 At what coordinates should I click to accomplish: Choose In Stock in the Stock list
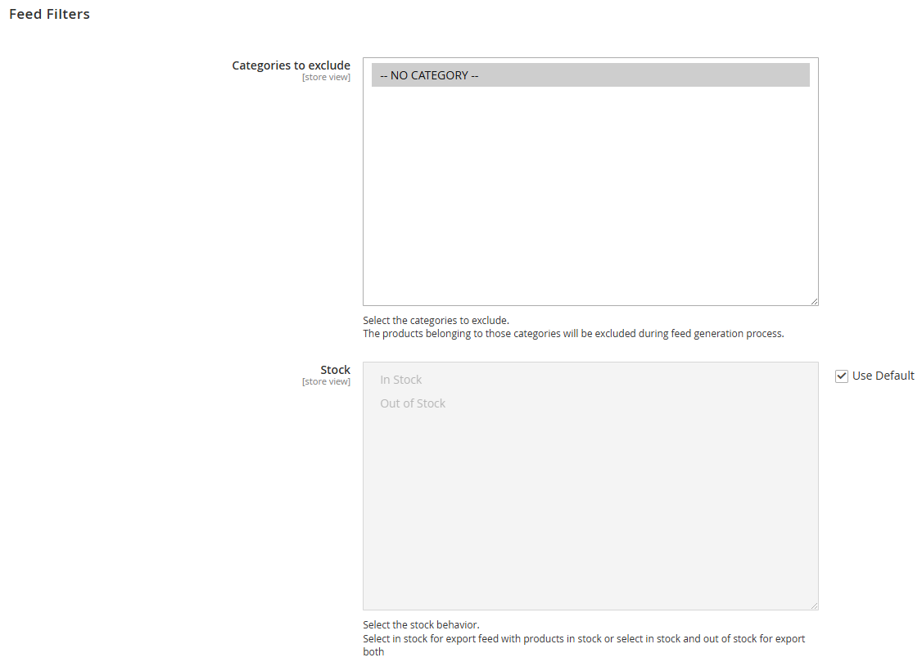(x=401, y=380)
